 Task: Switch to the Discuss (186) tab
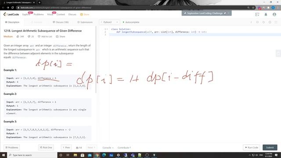61,22
